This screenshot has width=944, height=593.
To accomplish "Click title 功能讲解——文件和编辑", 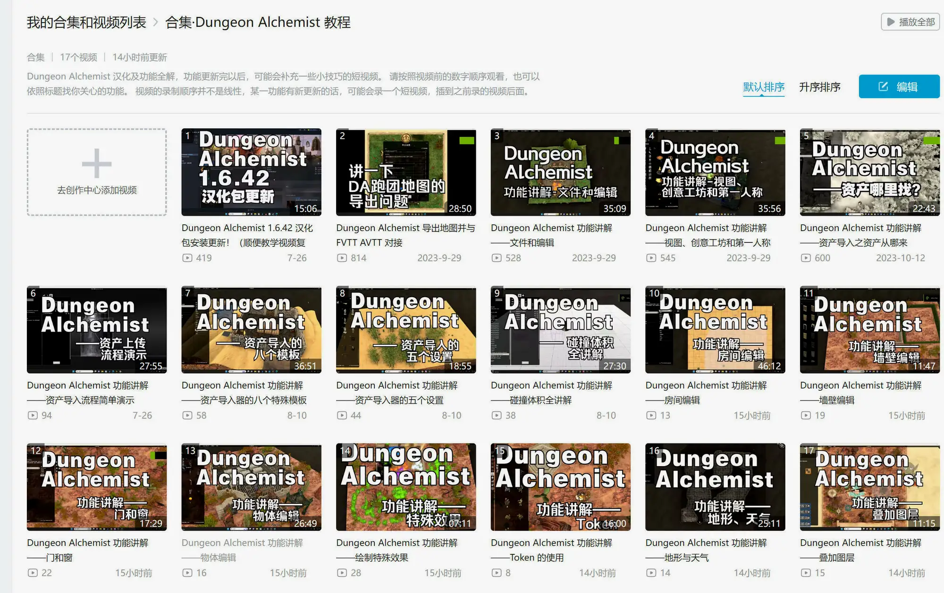I will (x=551, y=235).
